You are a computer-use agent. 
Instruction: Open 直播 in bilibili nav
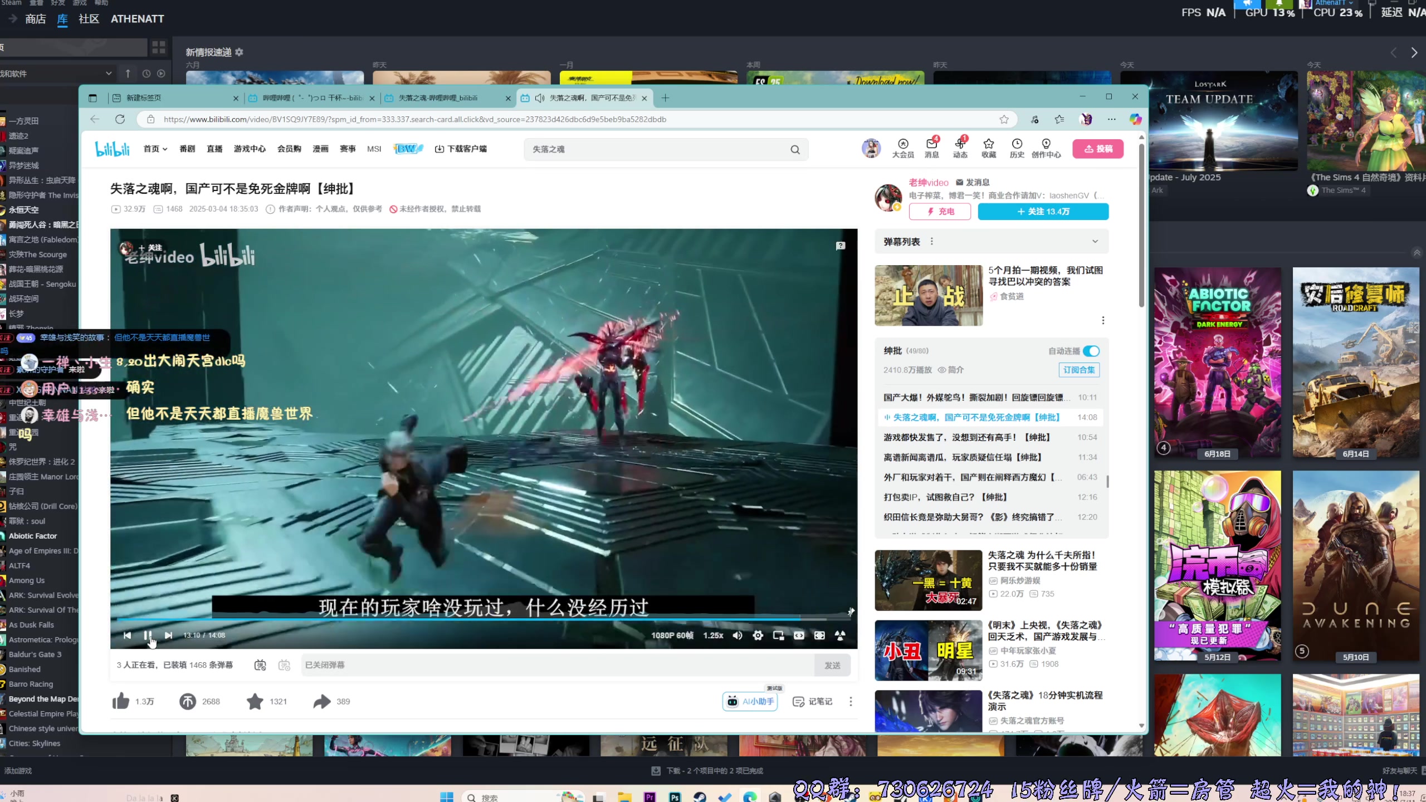(214, 149)
